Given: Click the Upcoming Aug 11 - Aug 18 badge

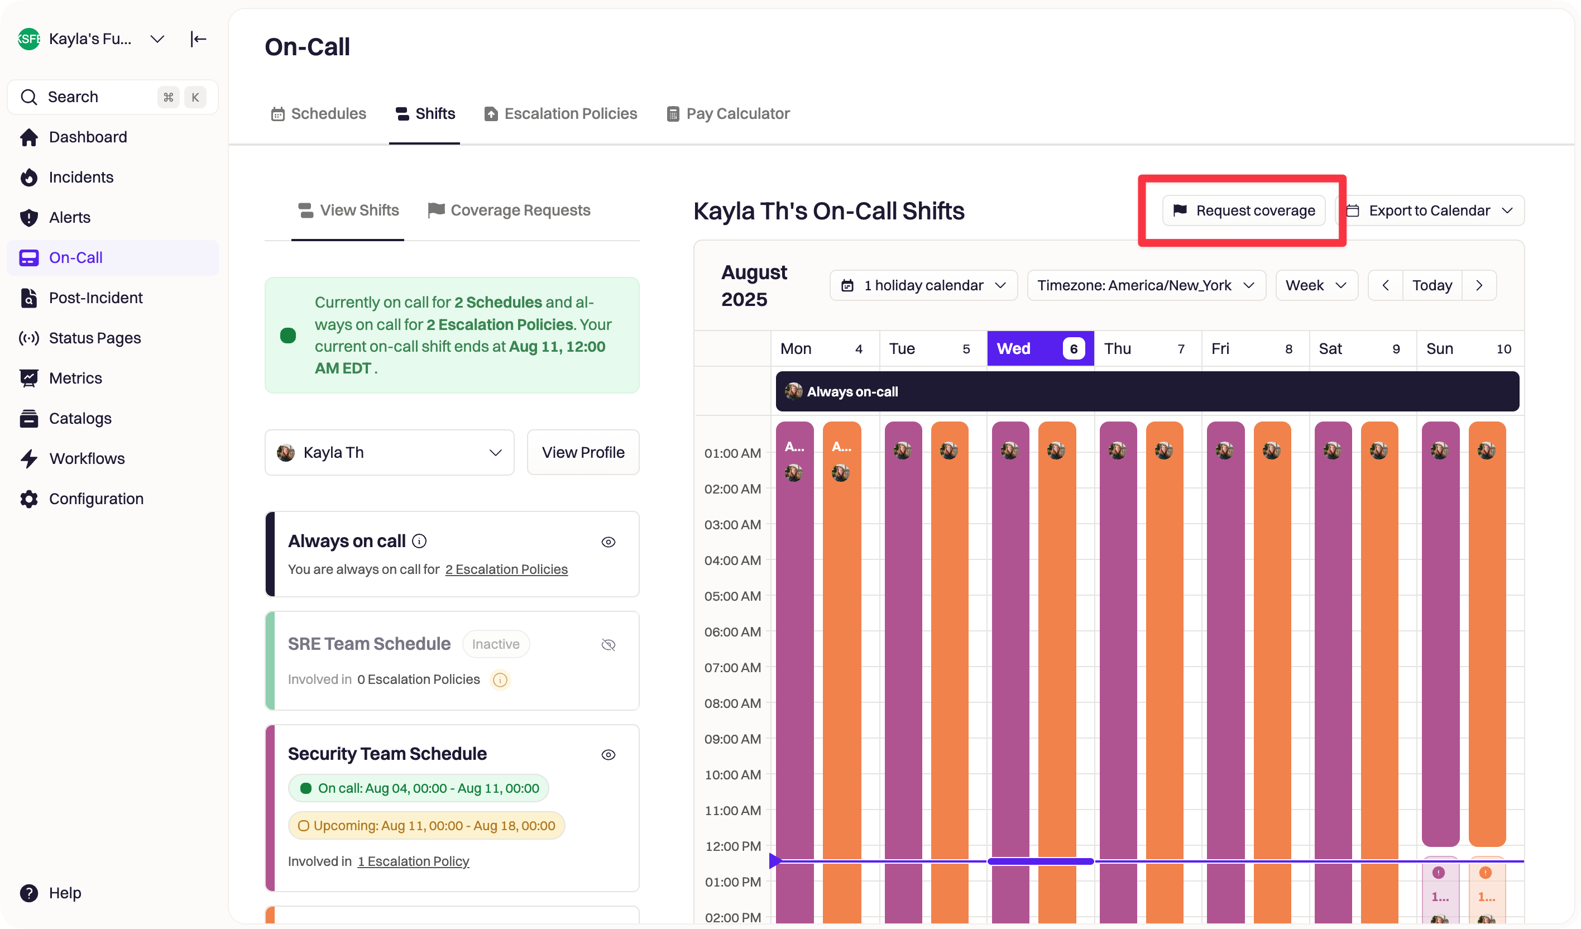Looking at the screenshot, I should pos(427,826).
